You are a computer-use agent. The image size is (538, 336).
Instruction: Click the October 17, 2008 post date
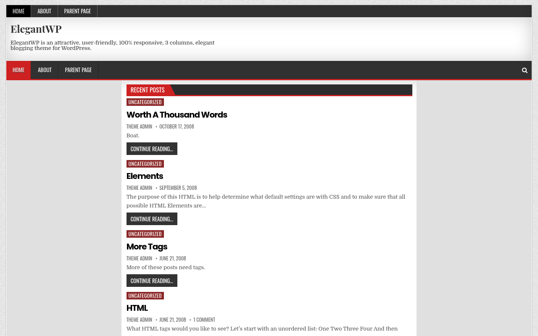[177, 126]
